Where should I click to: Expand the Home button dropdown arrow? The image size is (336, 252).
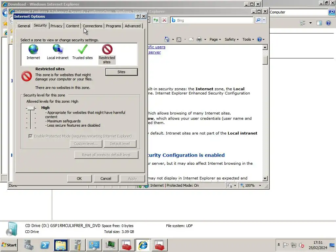tap(173, 40)
